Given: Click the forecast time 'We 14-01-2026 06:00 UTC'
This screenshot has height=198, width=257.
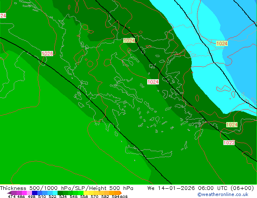Looking at the screenshot, I should [x=188, y=188].
